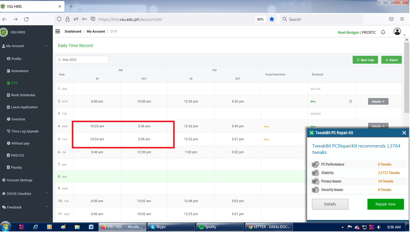The height and width of the screenshot is (232, 413).
Task: Click the hamburger menu icon beside Dashboard
Action: tap(58, 31)
